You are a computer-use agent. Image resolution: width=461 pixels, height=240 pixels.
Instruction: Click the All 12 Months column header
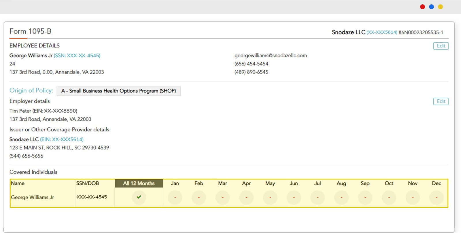139,184
